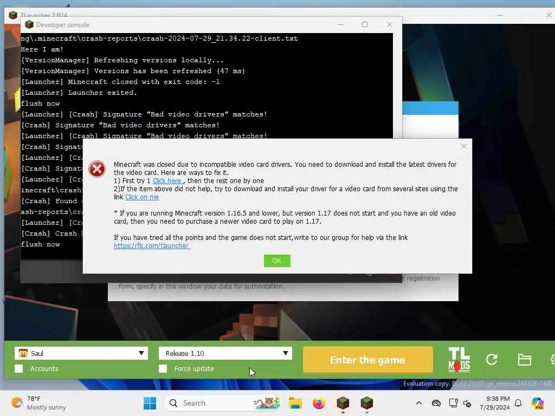Click the Saul account avatar icon
Screen dimensions: 555x416
pyautogui.click(x=23, y=353)
